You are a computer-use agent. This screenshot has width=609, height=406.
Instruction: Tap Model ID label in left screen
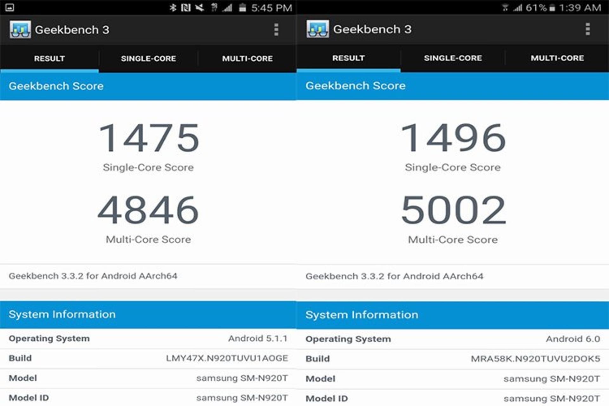(x=29, y=398)
